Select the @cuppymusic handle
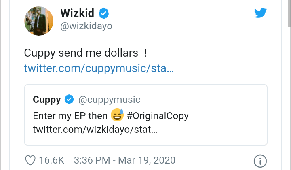 tap(109, 100)
